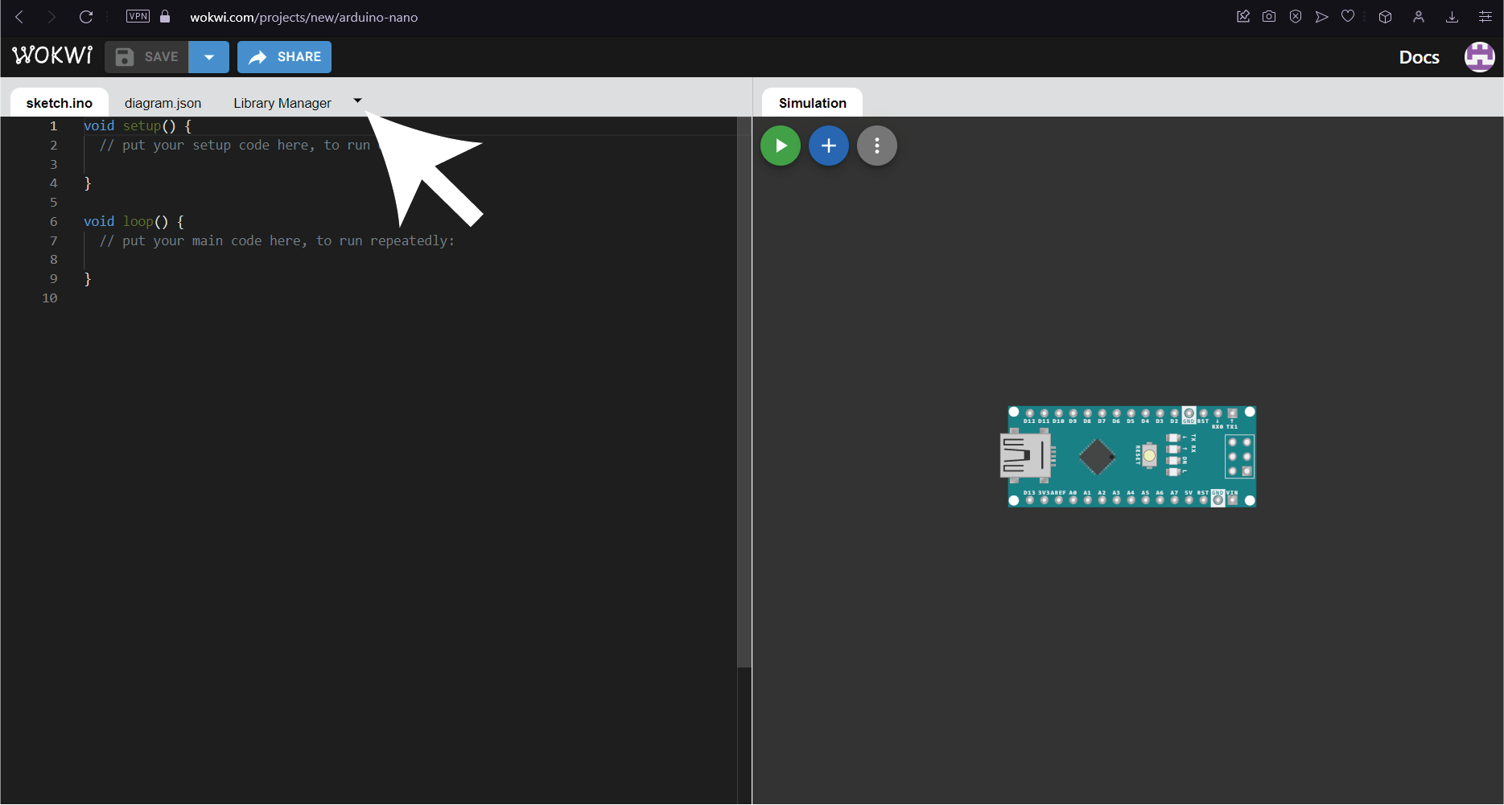Share the project via SHARE button
The height and width of the screenshot is (805, 1504).
pos(284,57)
